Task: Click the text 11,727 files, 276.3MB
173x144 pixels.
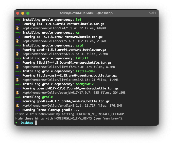Action: [103, 106]
